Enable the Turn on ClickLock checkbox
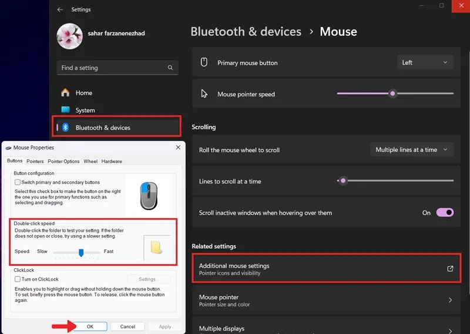Screen dimensions: 470x334 click(18, 279)
